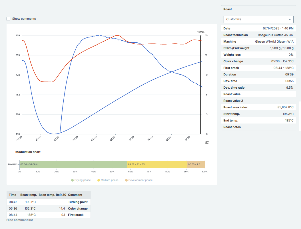Open the Customize dropdown
The image size is (301, 229).
[x=258, y=19]
